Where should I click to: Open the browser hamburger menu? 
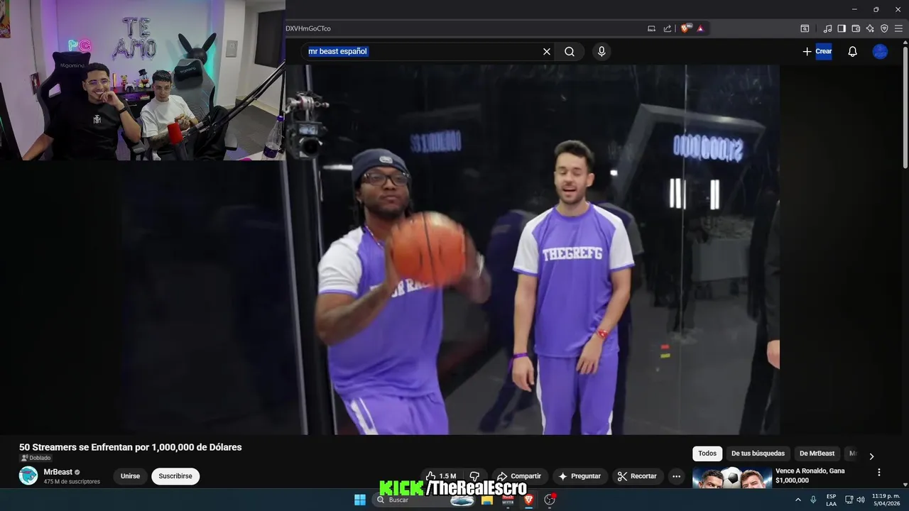(898, 28)
